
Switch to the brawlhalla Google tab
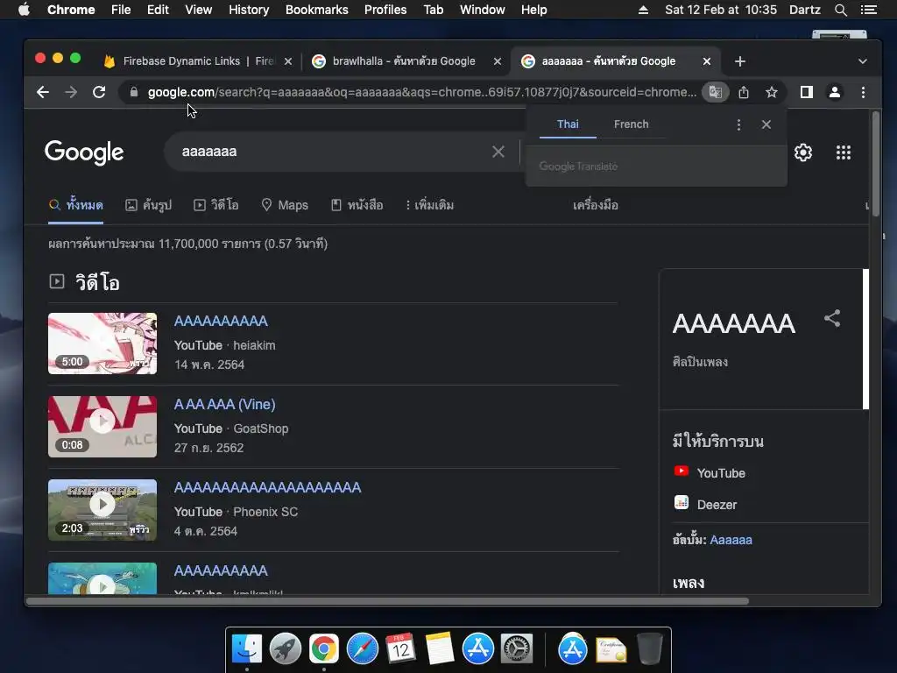point(403,61)
